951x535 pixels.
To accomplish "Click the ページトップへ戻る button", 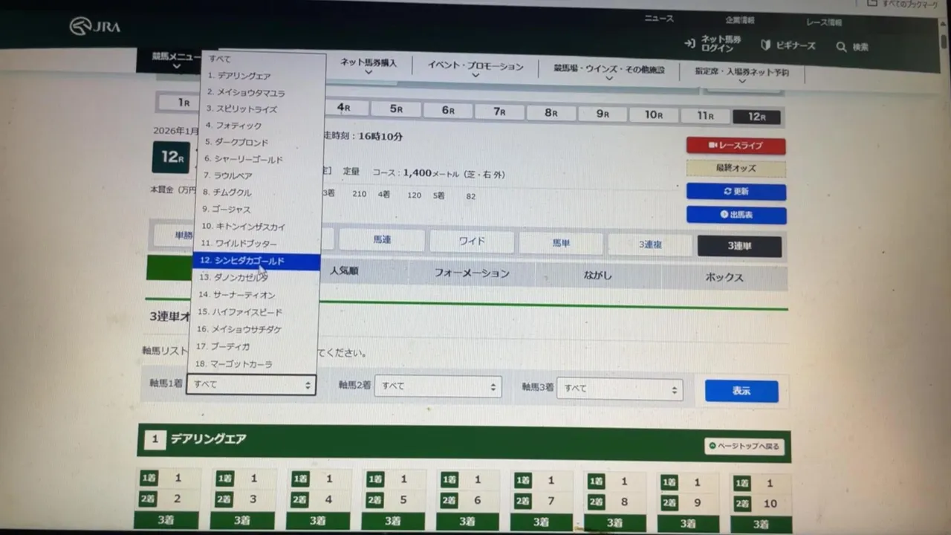I will pos(744,447).
